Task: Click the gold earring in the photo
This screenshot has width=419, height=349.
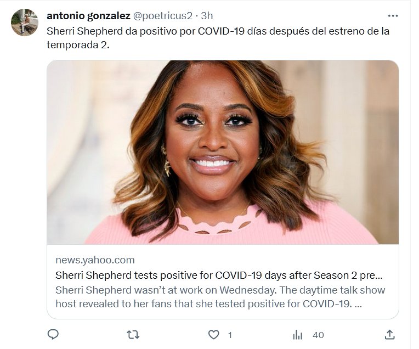Action: point(166,161)
